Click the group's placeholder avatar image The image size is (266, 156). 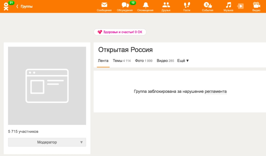point(47,85)
